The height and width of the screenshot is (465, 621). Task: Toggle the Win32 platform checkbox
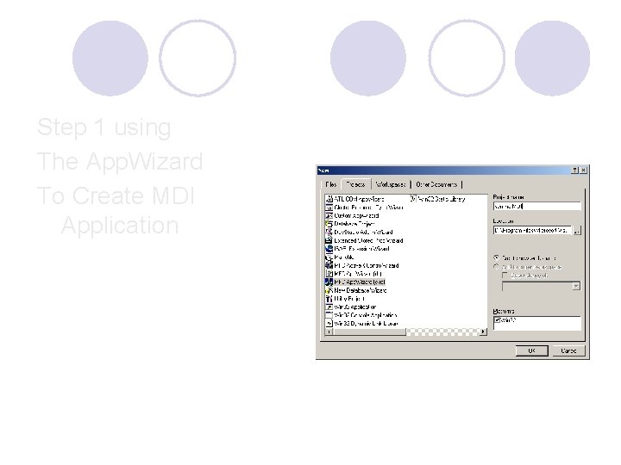coord(498,320)
